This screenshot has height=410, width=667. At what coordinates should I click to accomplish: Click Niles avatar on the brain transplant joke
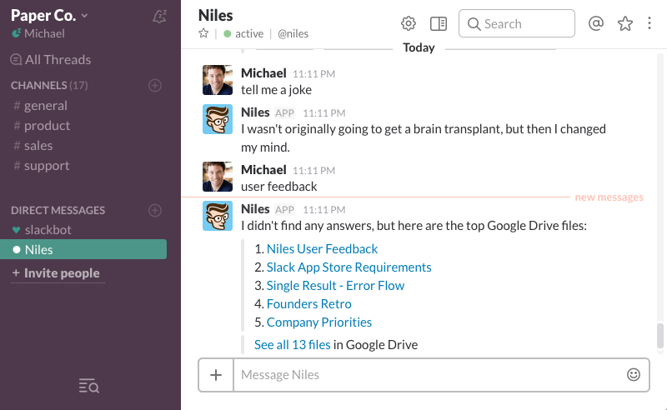(x=218, y=119)
